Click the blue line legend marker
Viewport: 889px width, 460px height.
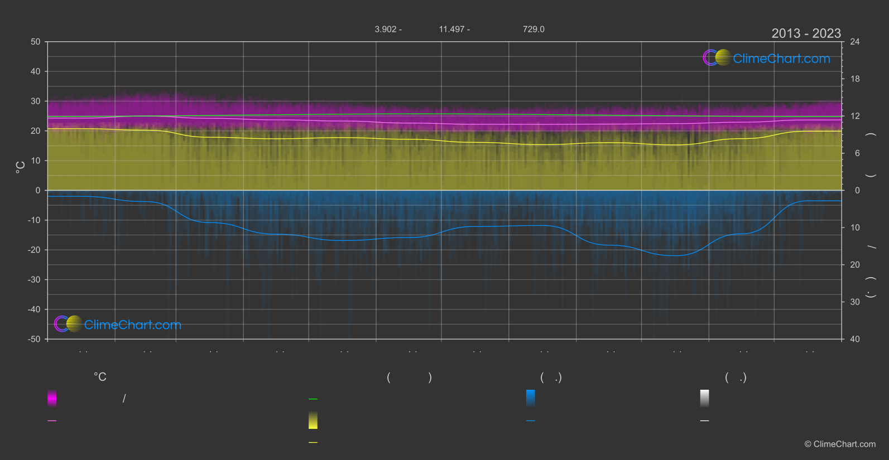(531, 421)
